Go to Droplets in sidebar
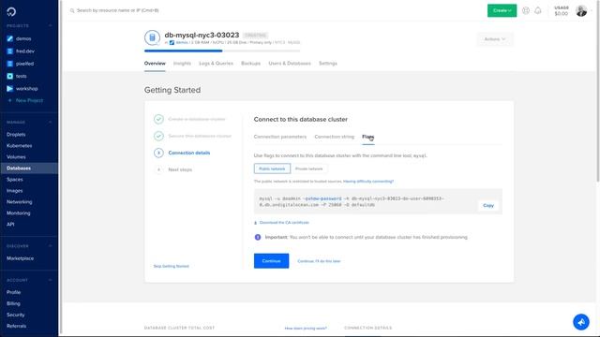 coord(16,135)
